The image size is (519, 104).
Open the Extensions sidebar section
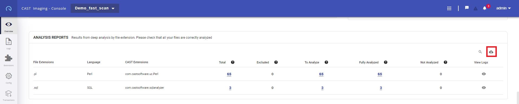pos(9,60)
